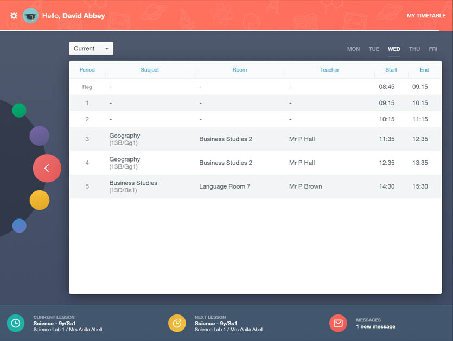
Task: Select the Reg period row label
Action: point(87,87)
